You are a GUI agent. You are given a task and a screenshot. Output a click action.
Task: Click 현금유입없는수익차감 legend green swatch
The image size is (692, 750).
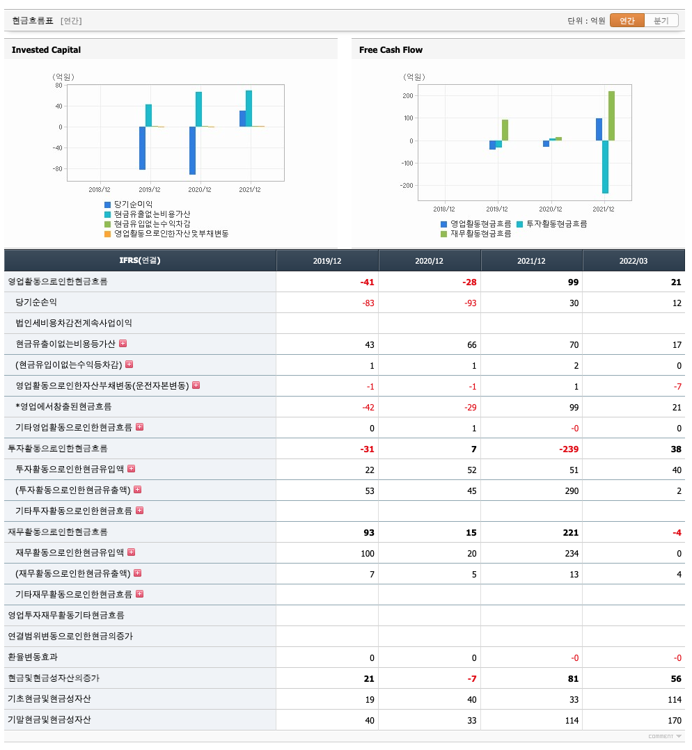coord(108,224)
